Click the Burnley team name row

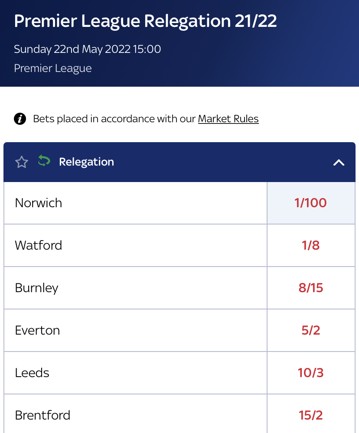point(135,288)
